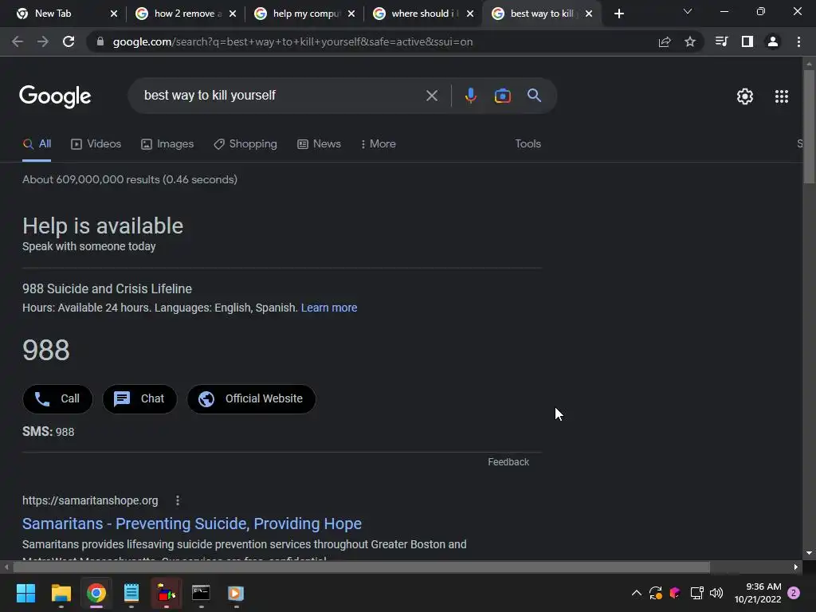
Task: Start voice search with microphone
Action: (x=470, y=96)
